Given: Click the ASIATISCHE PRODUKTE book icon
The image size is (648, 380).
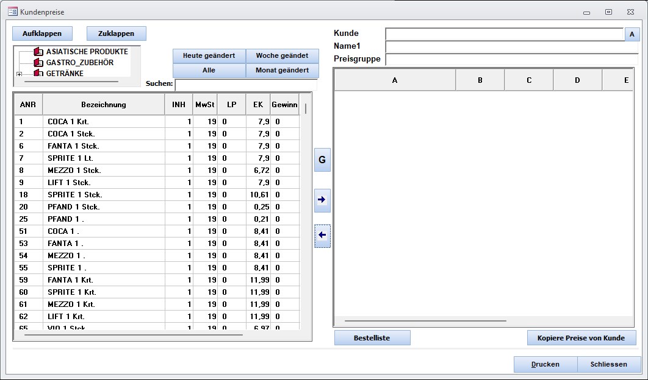Looking at the screenshot, I should pyautogui.click(x=38, y=52).
